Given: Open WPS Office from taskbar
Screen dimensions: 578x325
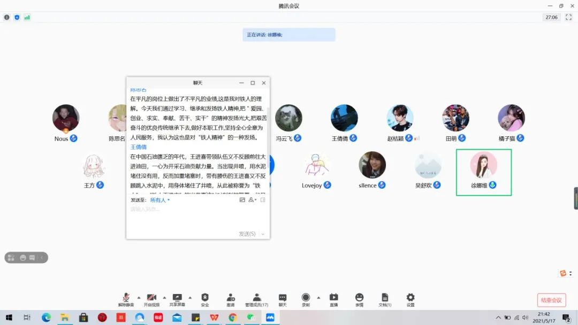Looking at the screenshot, I should (214, 318).
